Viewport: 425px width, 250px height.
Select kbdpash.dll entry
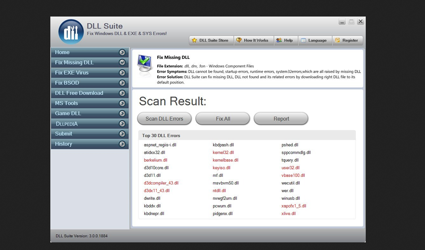coord(223,145)
